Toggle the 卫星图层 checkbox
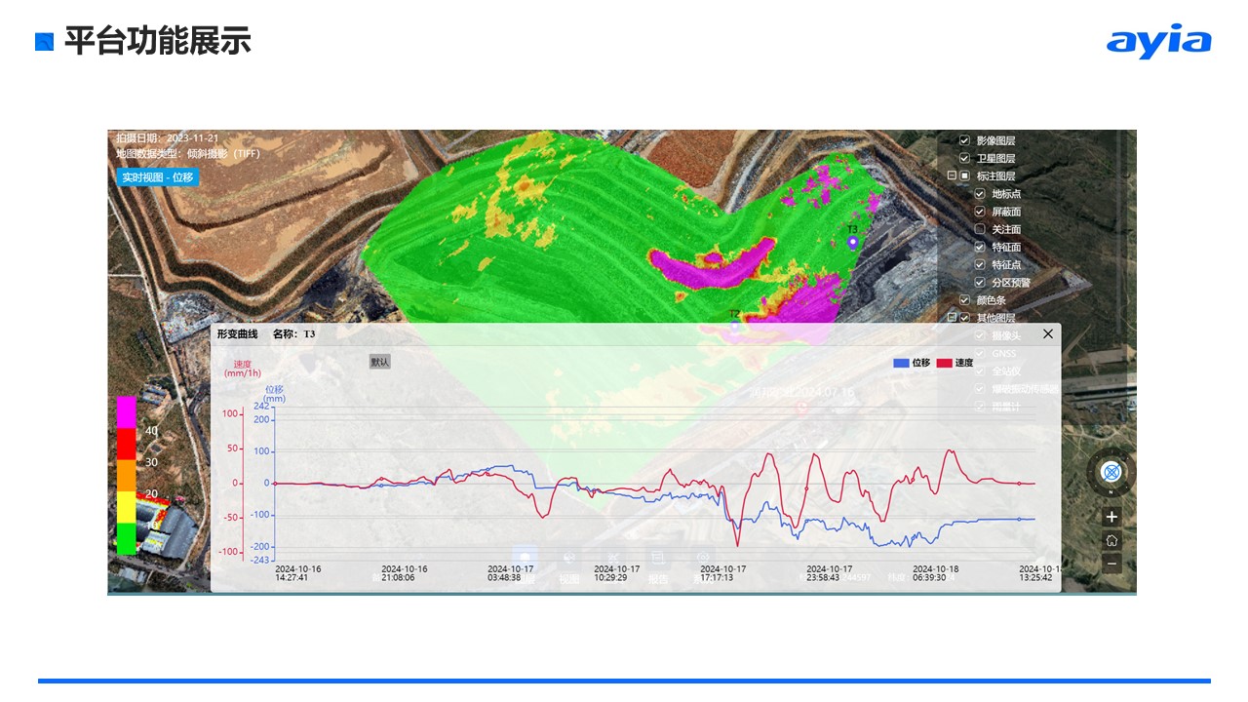The image size is (1248, 702). pyautogui.click(x=964, y=158)
